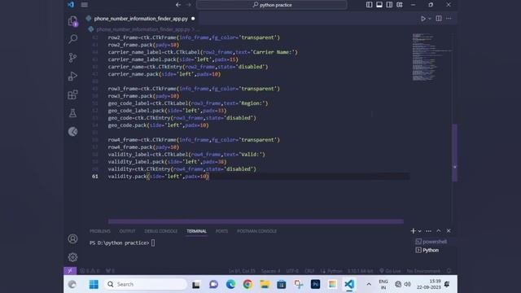Expand the new terminal launch profile dropdown

(420, 231)
